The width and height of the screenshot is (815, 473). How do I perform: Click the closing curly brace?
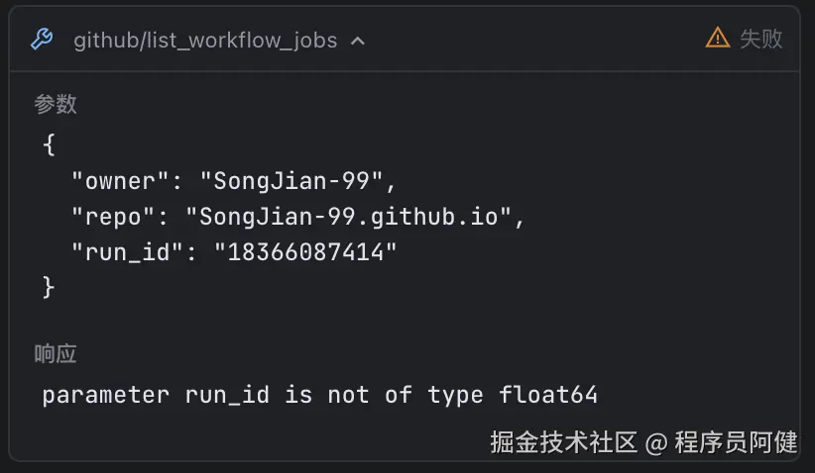pyautogui.click(x=50, y=288)
